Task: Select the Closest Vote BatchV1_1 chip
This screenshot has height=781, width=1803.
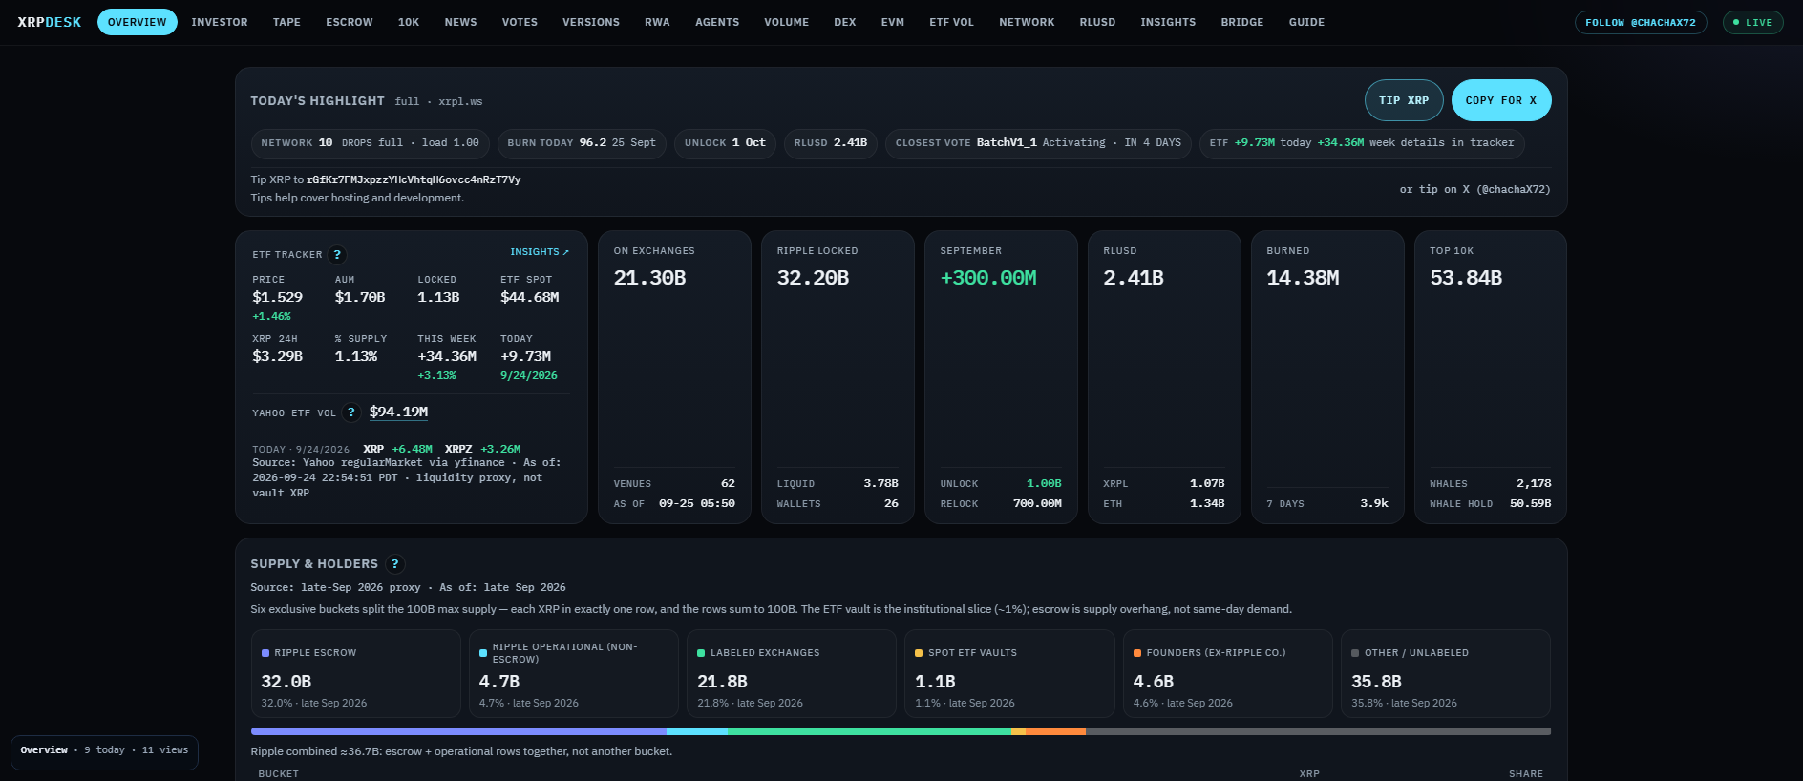Action: point(1038,143)
